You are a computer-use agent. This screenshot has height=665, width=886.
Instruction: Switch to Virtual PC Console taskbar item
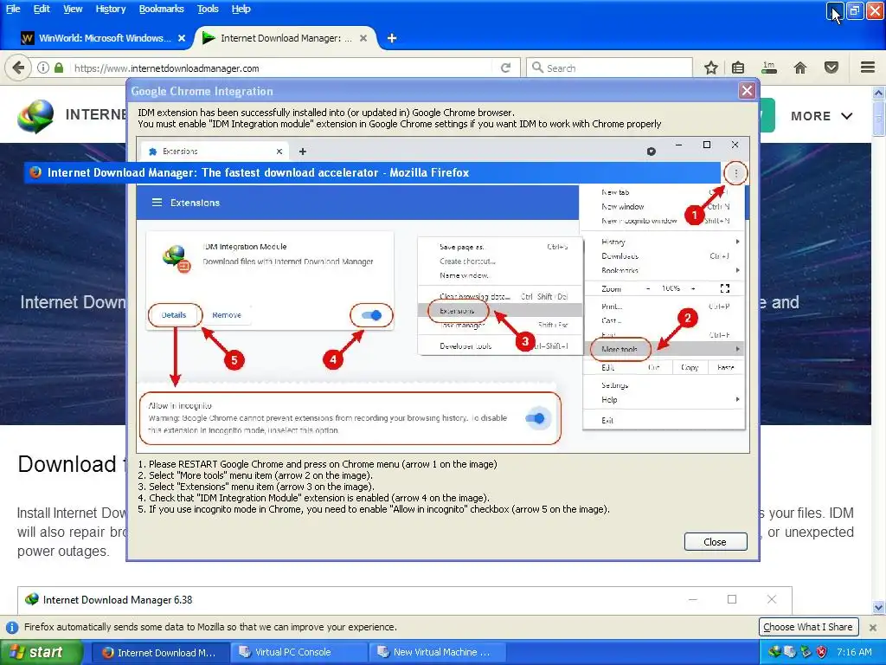(x=299, y=652)
